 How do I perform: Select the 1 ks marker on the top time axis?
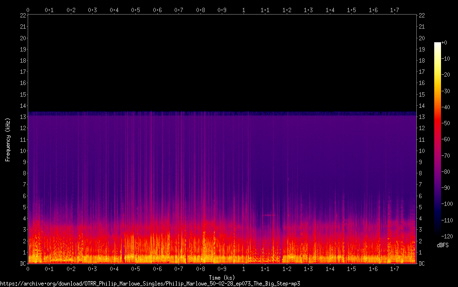(244, 10)
